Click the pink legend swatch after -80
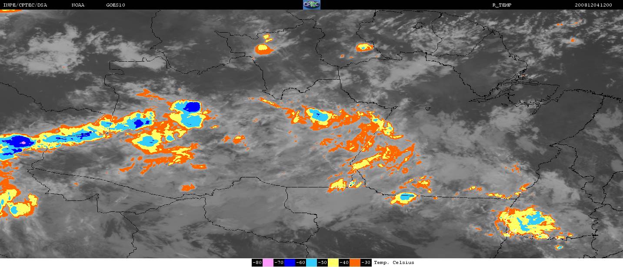 (268, 263)
